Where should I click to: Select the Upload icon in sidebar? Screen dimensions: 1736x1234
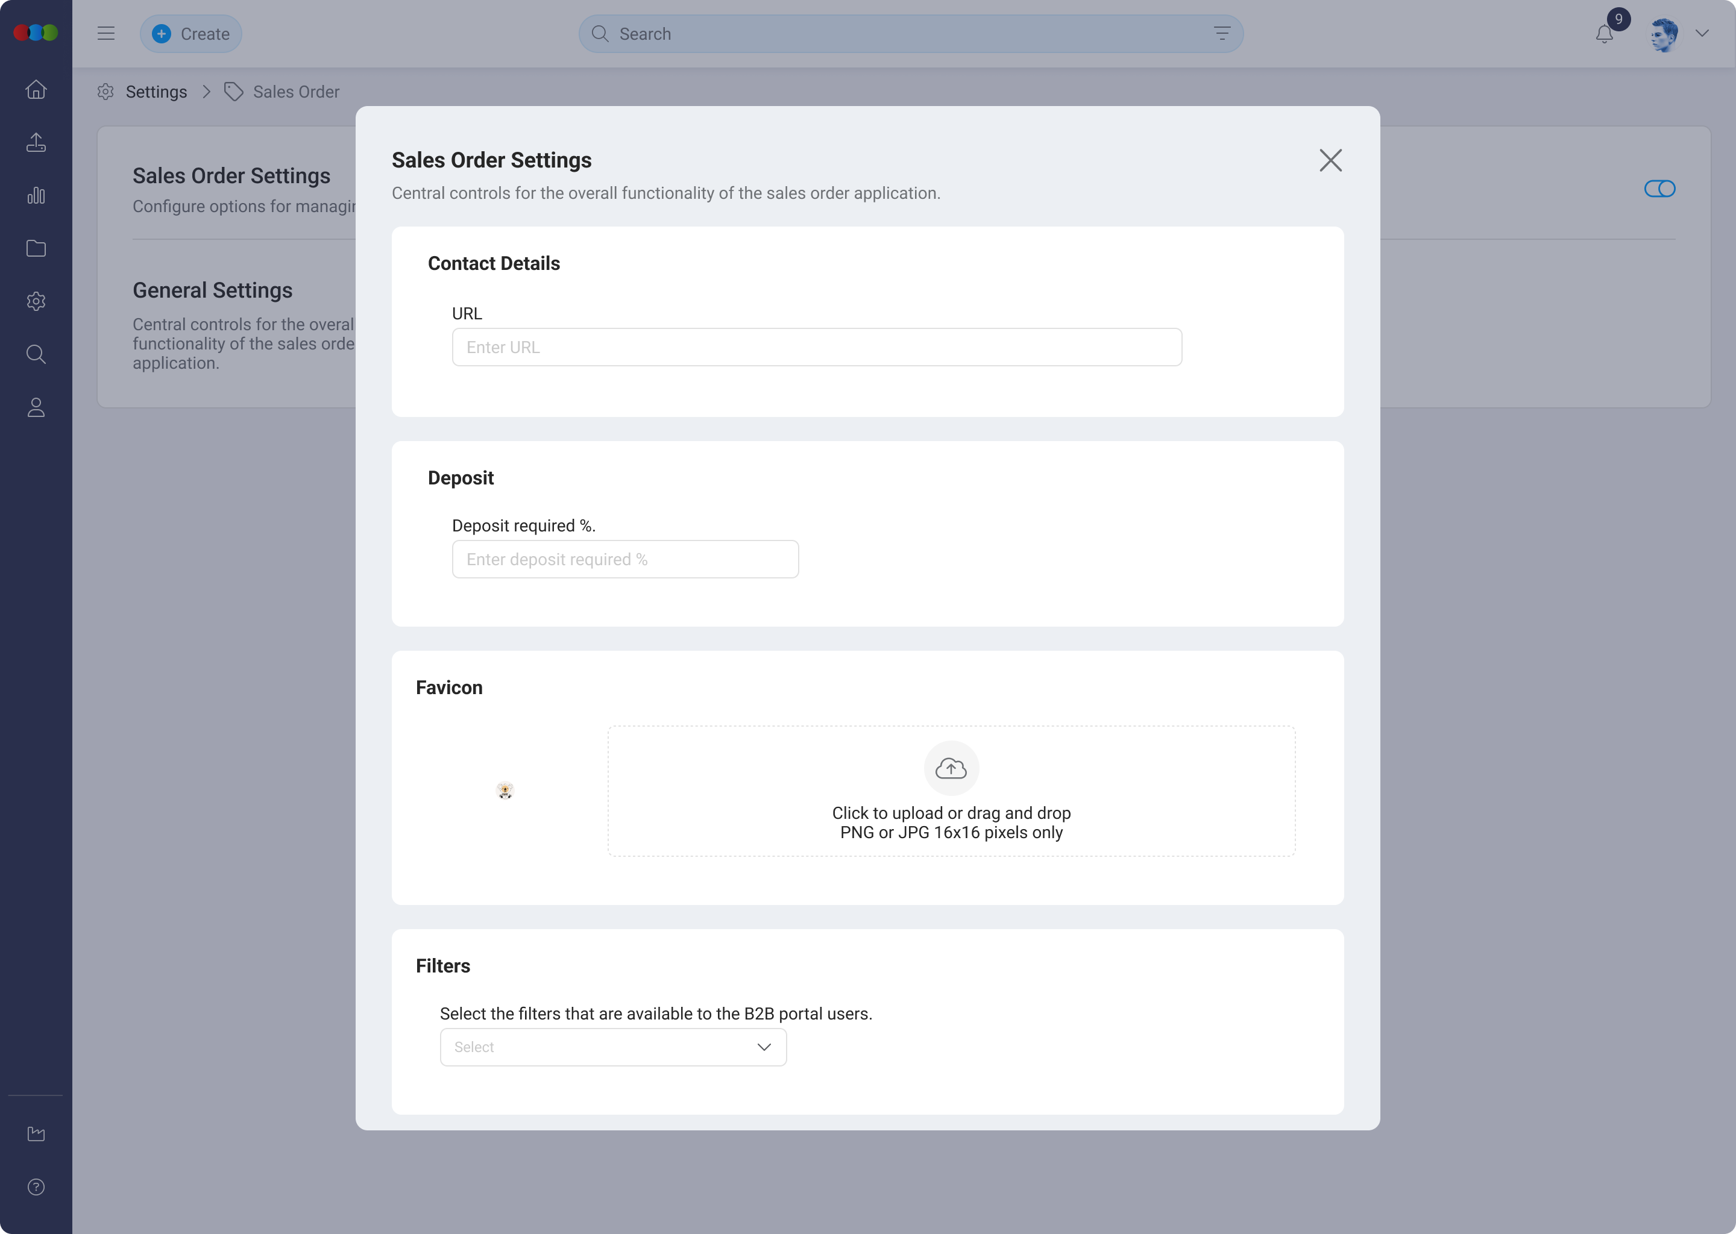coord(36,142)
